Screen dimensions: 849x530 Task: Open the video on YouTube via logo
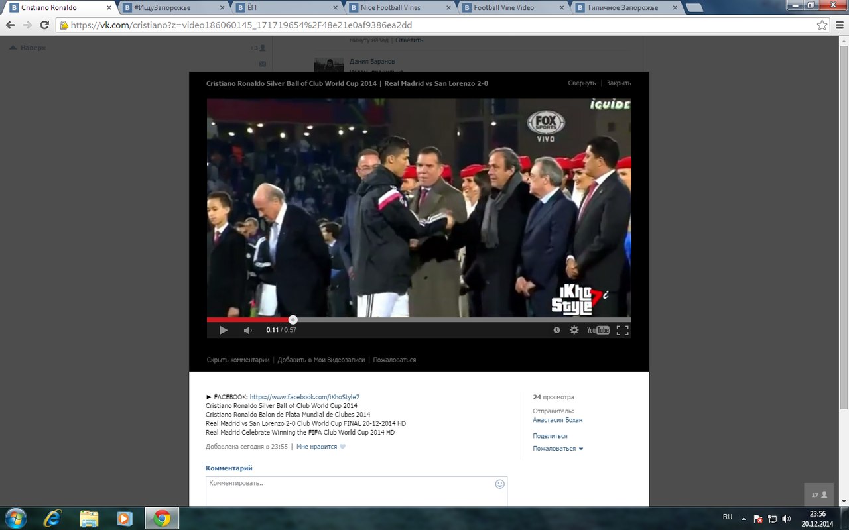598,330
